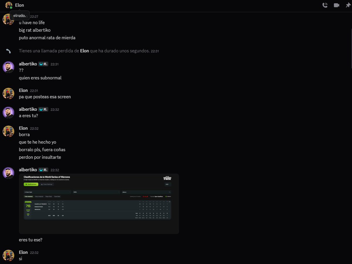Click albertiko username above the '??' message
Image resolution: width=352 pixels, height=264 pixels.
[x=28, y=64]
